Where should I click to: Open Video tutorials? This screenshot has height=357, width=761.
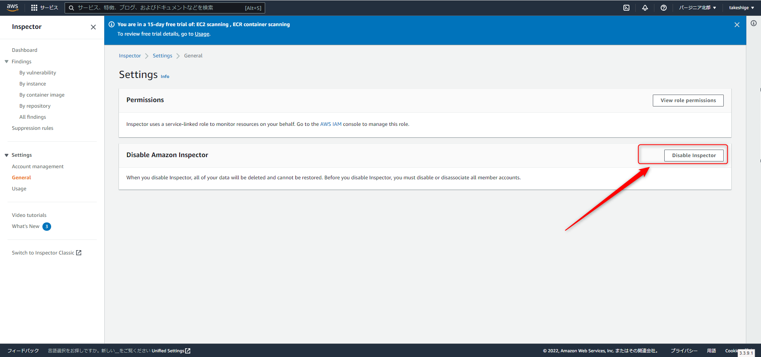click(x=29, y=215)
